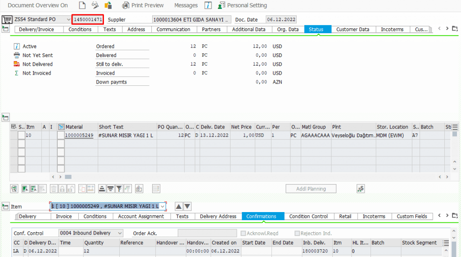This screenshot has width=461, height=257.
Task: Click the up arrow for previous item
Action: (x=179, y=206)
